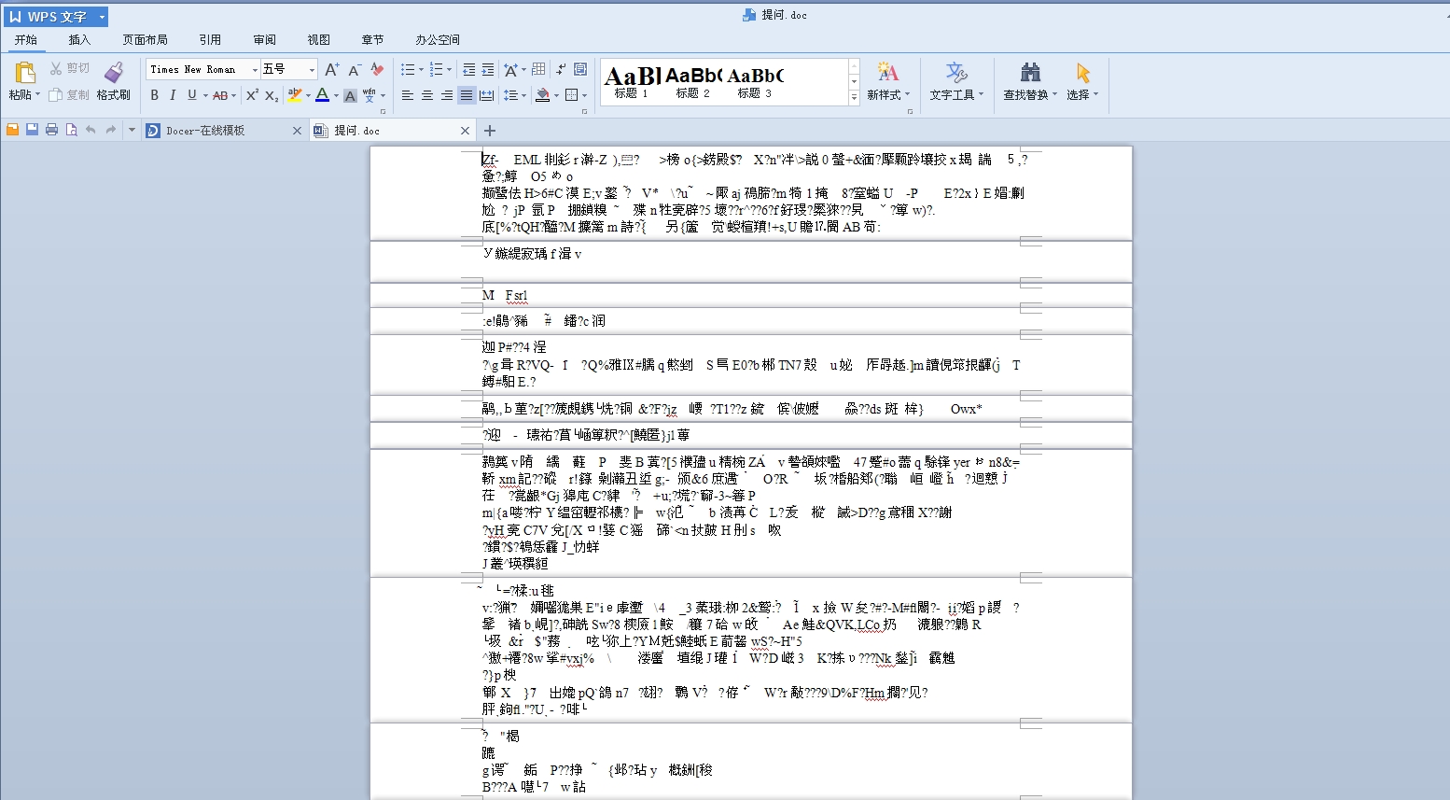Toggle center paragraph alignment
This screenshot has height=800, width=1450.
[x=426, y=95]
